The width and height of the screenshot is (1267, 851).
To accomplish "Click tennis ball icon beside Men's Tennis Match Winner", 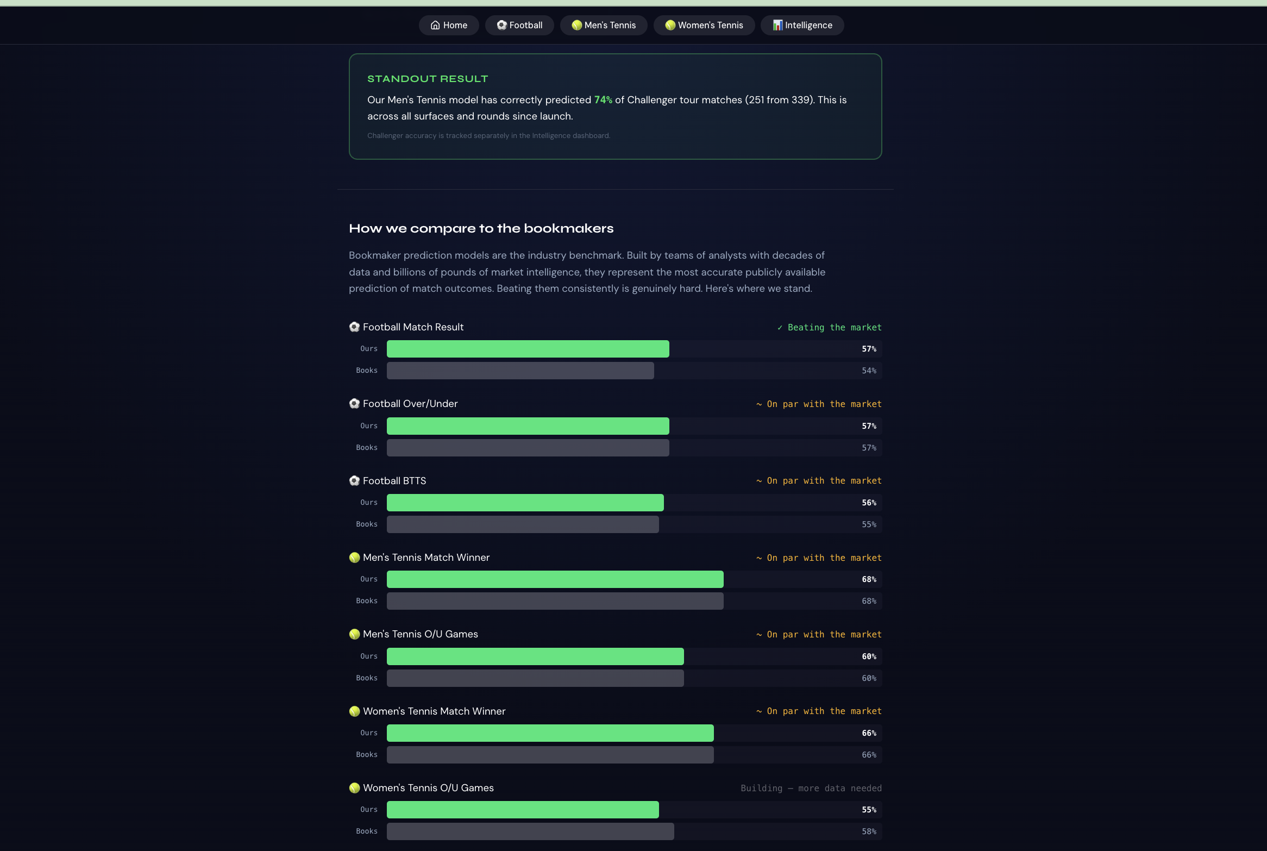I will click(x=354, y=558).
